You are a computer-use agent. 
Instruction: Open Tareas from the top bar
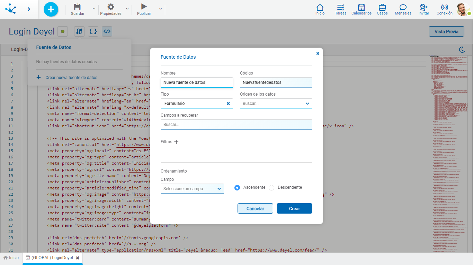(x=341, y=9)
